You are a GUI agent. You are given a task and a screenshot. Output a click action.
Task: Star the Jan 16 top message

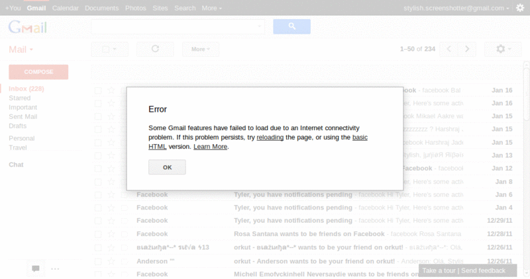point(111,90)
